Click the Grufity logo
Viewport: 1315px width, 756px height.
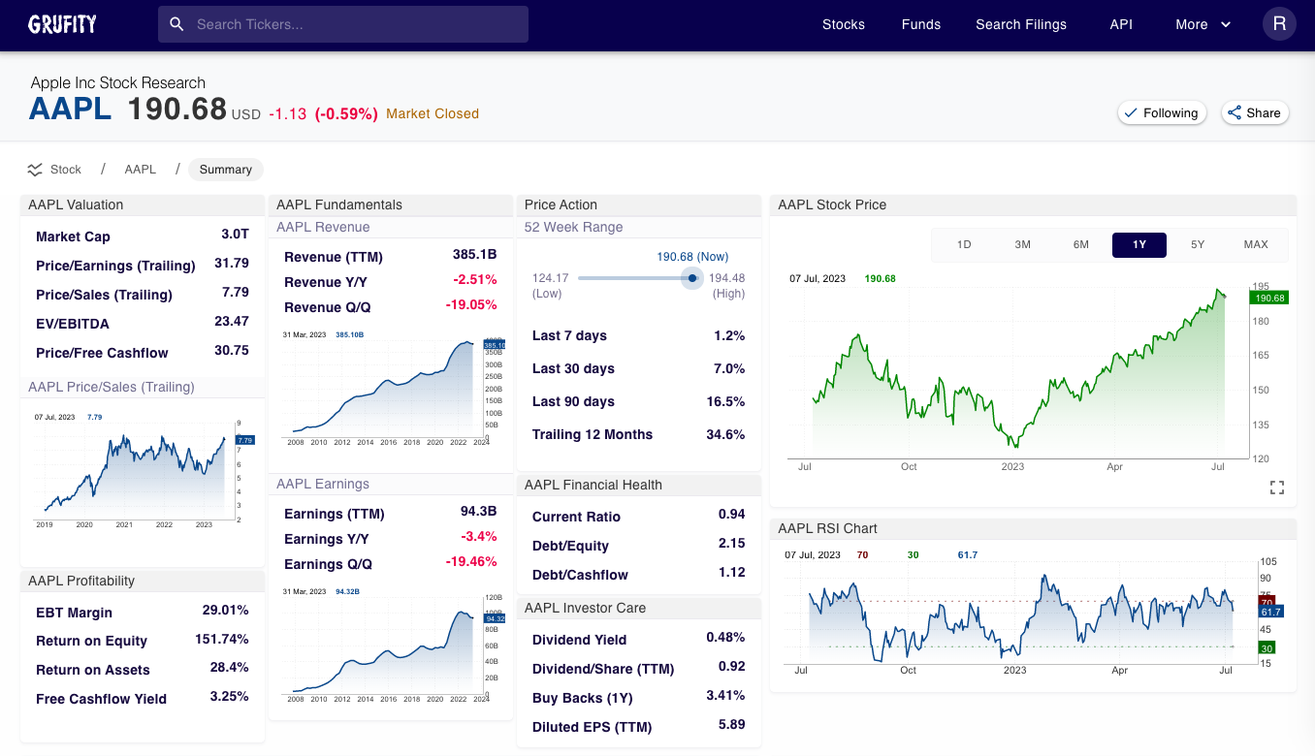click(x=62, y=24)
